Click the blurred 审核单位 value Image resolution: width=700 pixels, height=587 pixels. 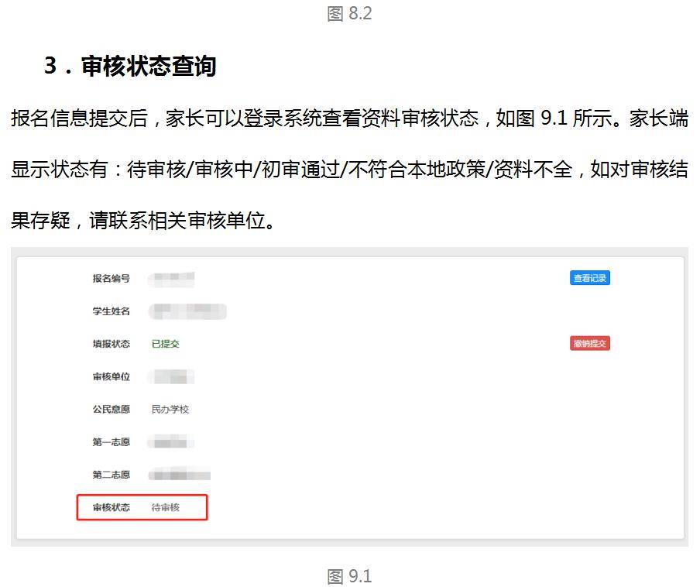[x=172, y=377]
